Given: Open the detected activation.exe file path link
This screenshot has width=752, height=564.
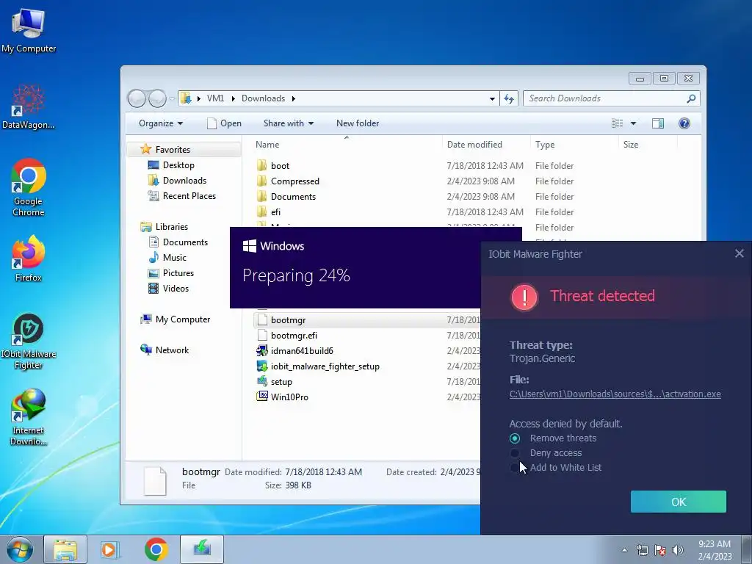Looking at the screenshot, I should point(615,394).
